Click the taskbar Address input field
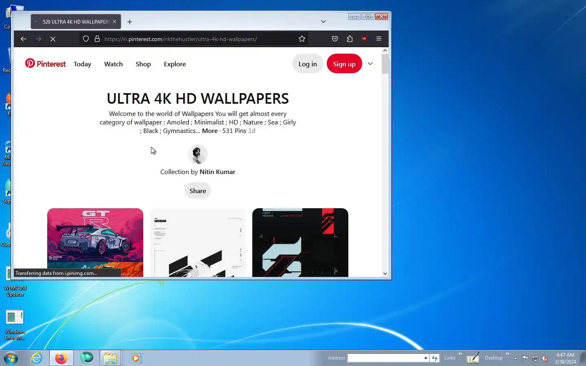Viewport: 586px width, 366px height. tap(385, 358)
